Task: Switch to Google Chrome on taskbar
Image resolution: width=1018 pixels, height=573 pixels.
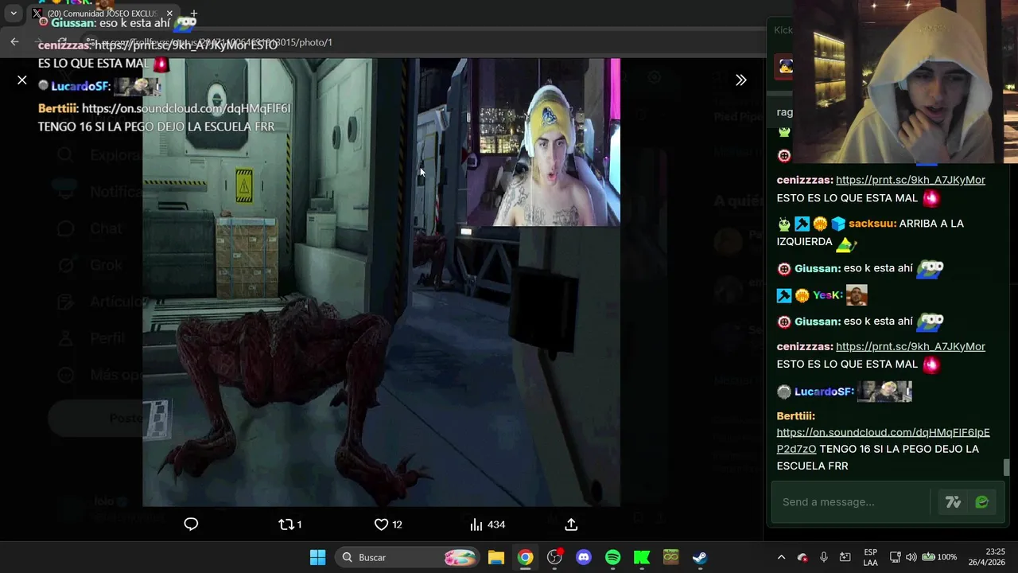Action: tap(526, 557)
